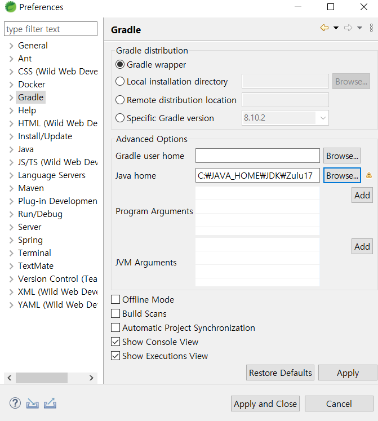
Task: Click the Apply button
Action: (348, 373)
